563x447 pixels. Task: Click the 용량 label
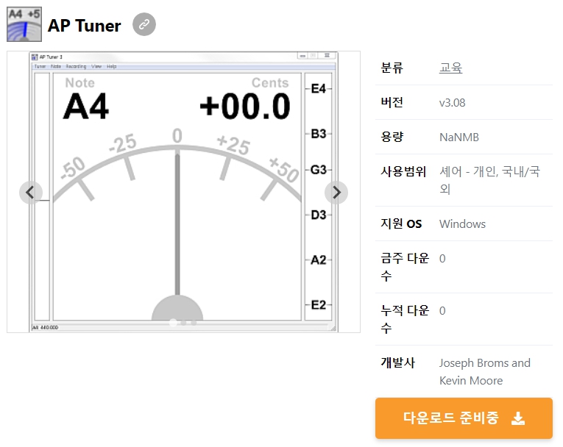[x=392, y=137]
